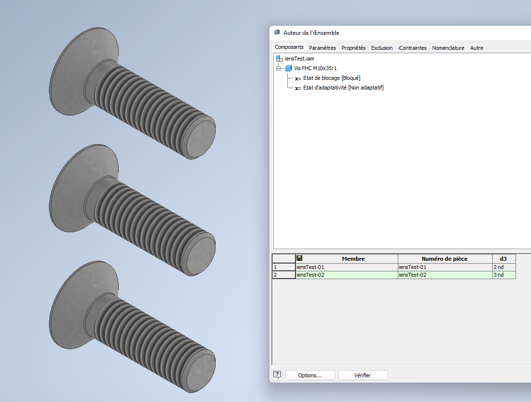531x402 pixels.
Task: Open the Propriétés tab
Action: point(353,47)
